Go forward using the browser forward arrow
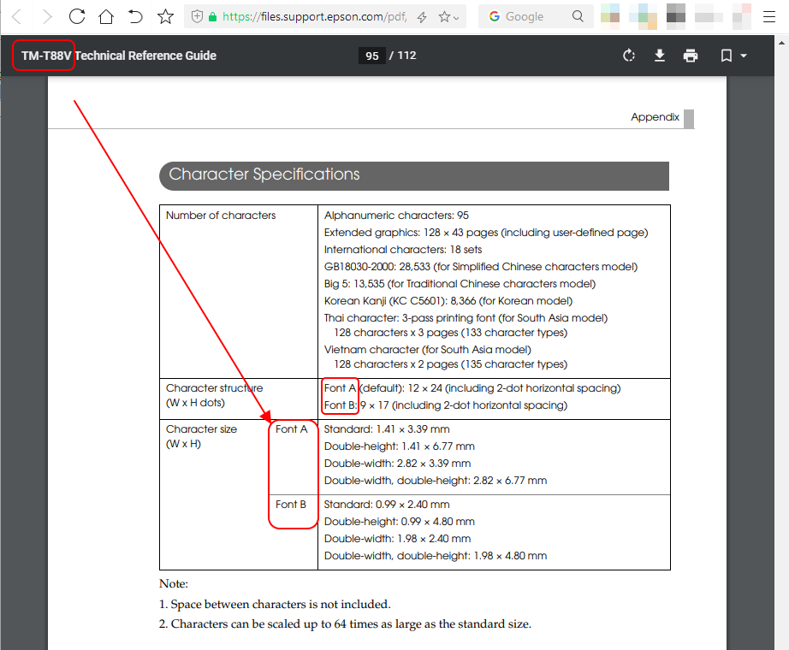This screenshot has height=650, width=789. [x=47, y=16]
